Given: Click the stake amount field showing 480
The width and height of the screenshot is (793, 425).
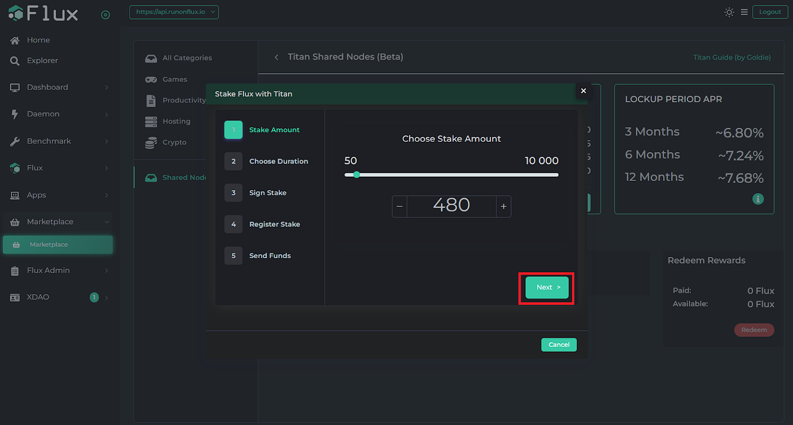Looking at the screenshot, I should point(451,207).
